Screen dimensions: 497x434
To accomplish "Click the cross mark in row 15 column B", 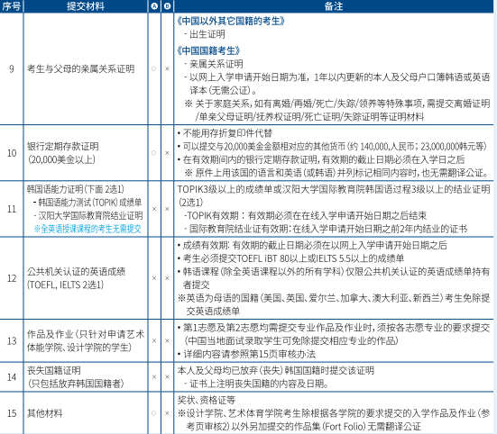I will (x=167, y=412).
